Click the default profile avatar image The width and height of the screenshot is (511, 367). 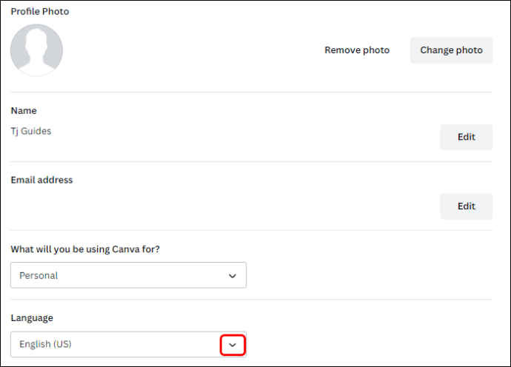tap(36, 50)
